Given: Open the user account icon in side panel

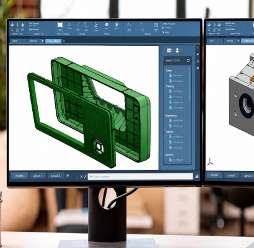Looking at the screenshot, I should (177, 50).
